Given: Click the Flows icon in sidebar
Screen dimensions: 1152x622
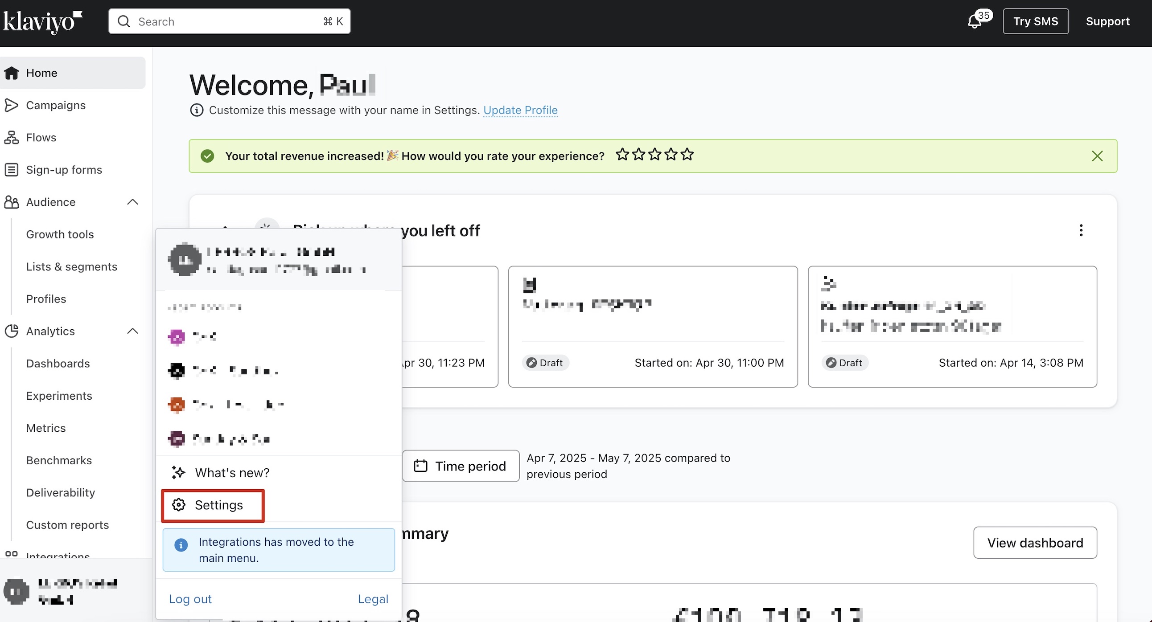Looking at the screenshot, I should pos(12,137).
